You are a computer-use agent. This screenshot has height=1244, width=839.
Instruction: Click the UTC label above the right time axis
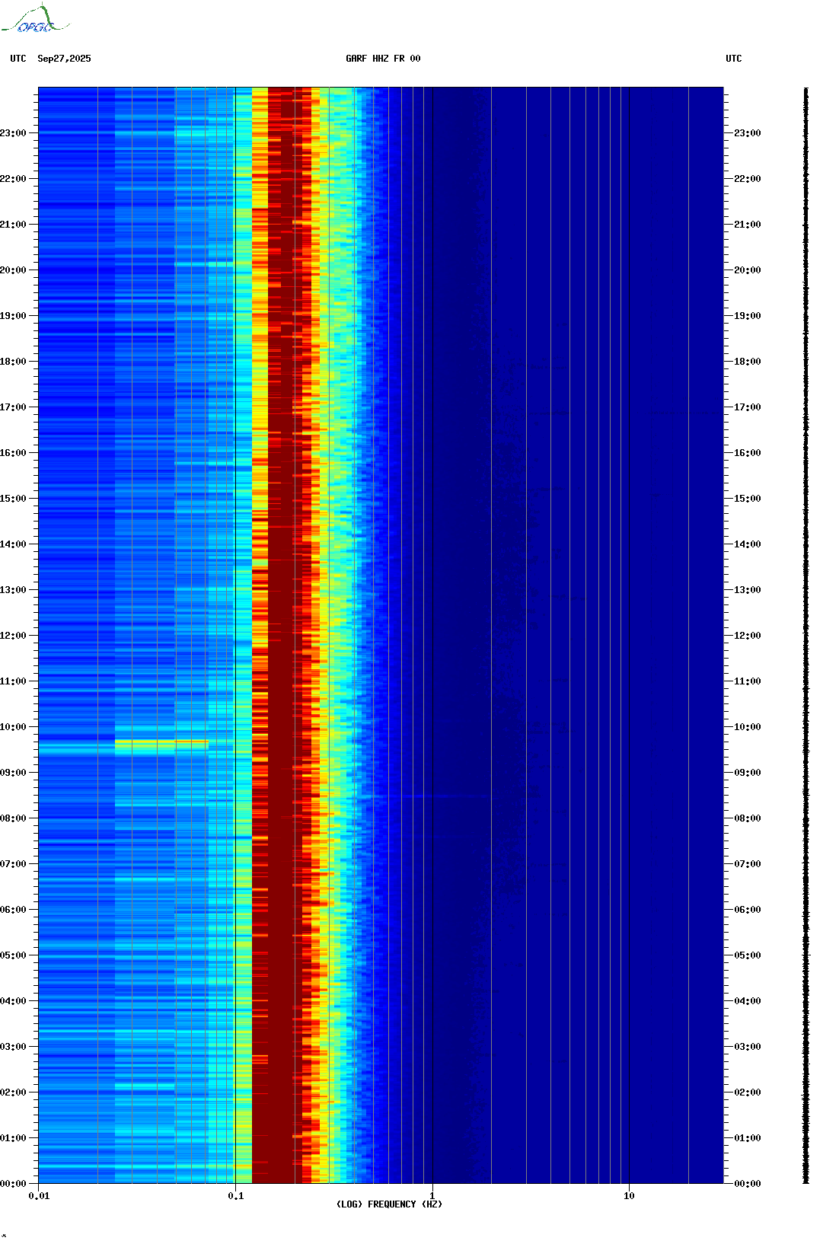pyautogui.click(x=733, y=59)
